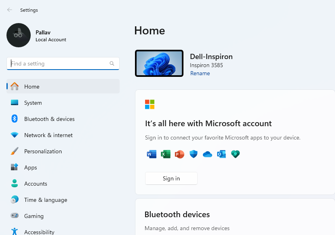The width and height of the screenshot is (335, 235).
Task: Click the Family Safety heart icon
Action: pyautogui.click(x=236, y=154)
